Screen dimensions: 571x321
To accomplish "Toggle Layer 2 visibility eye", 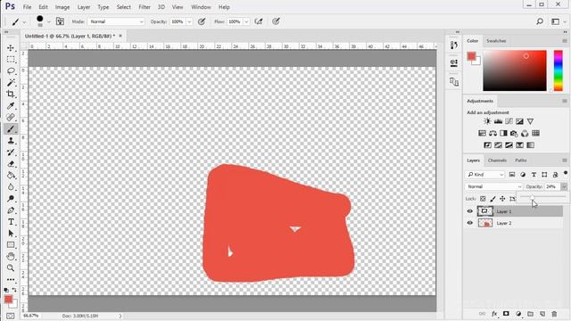I will [x=470, y=223].
